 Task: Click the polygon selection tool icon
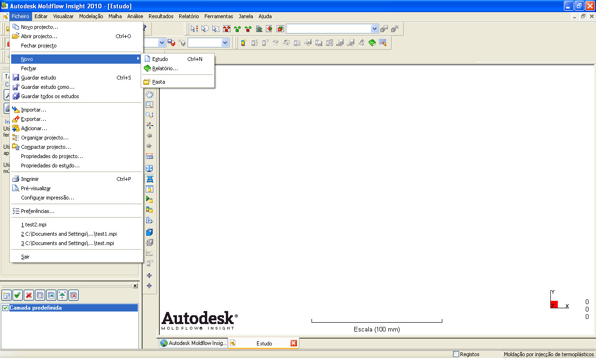[x=216, y=28]
